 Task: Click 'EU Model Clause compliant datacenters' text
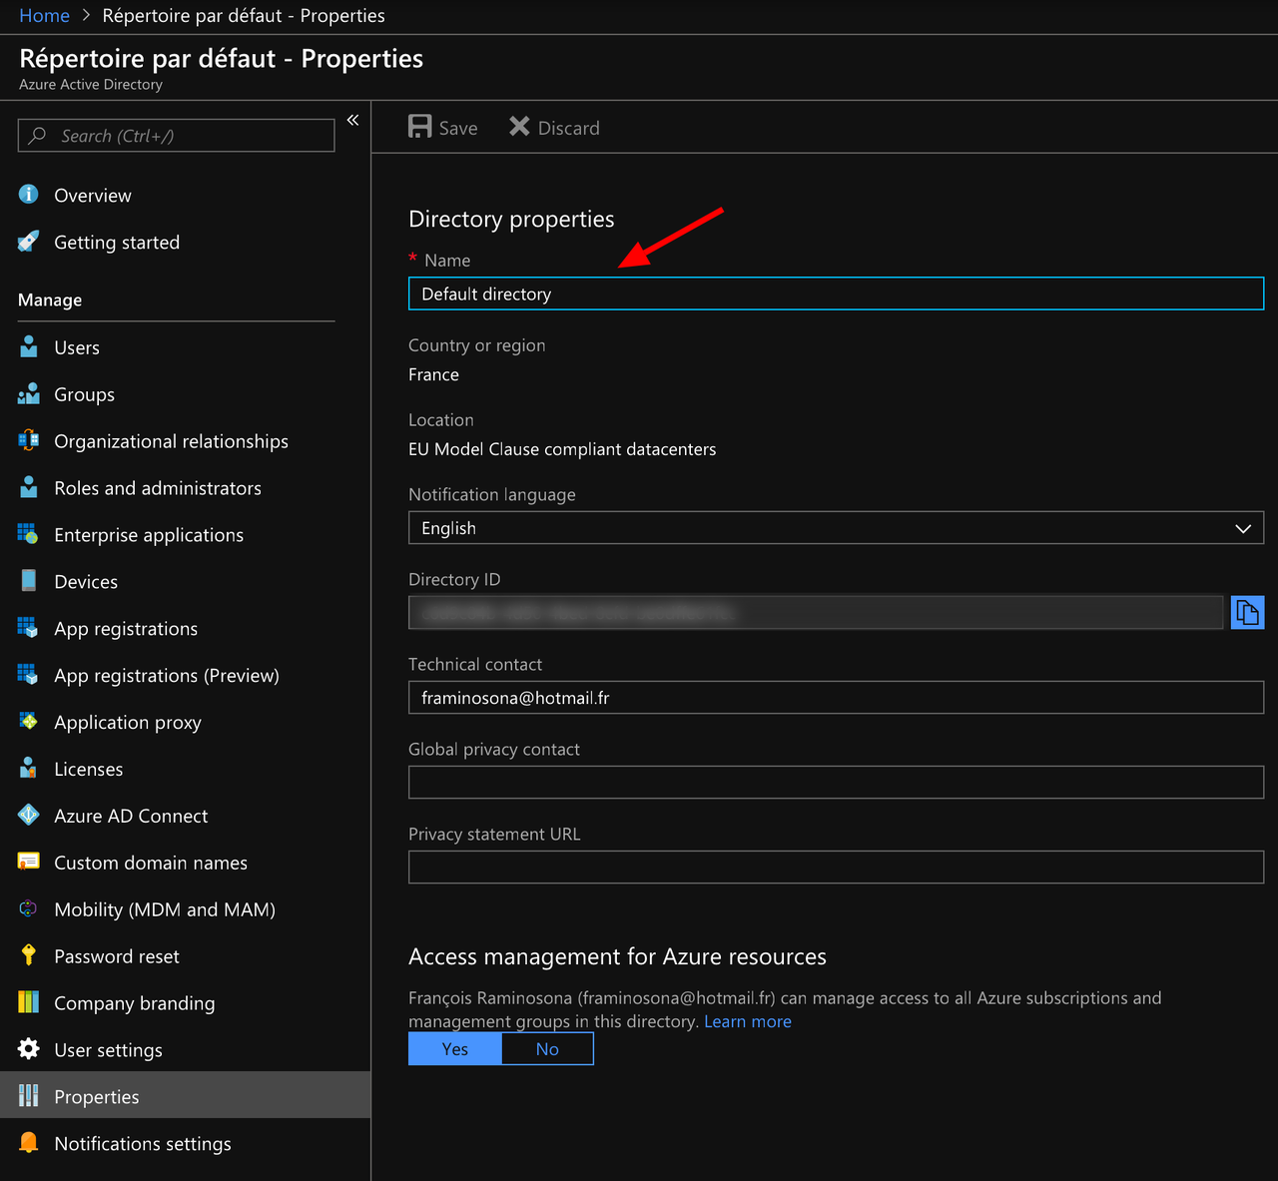click(x=562, y=449)
